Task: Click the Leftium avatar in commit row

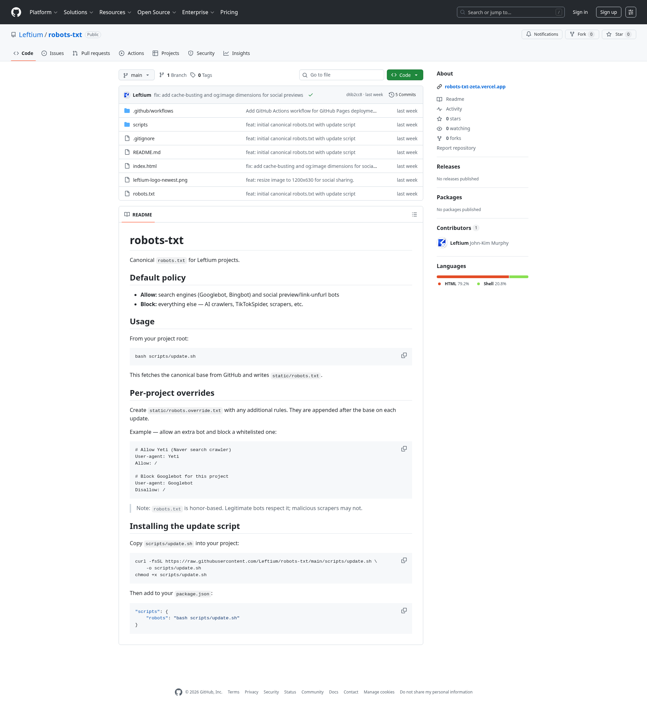Action: point(127,95)
